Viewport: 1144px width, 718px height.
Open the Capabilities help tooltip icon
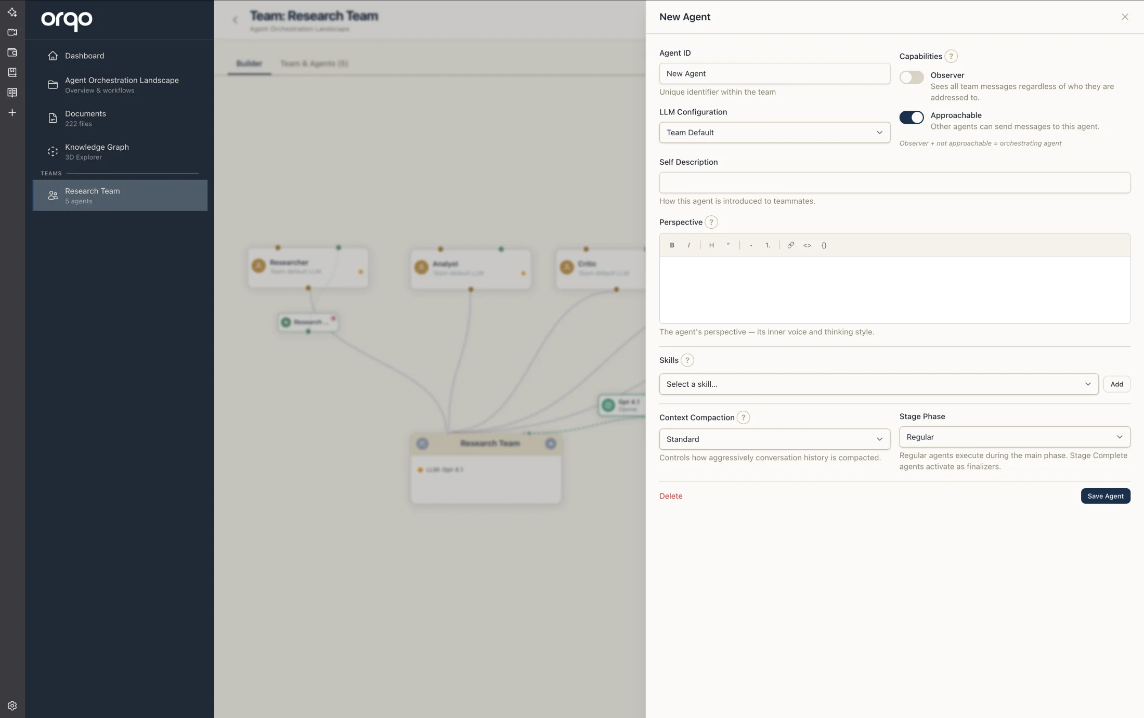(951, 56)
